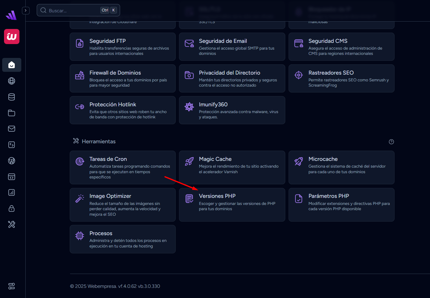Viewport: 430px width, 298px height.
Task: Click the Magic Cache rocket icon
Action: click(189, 161)
